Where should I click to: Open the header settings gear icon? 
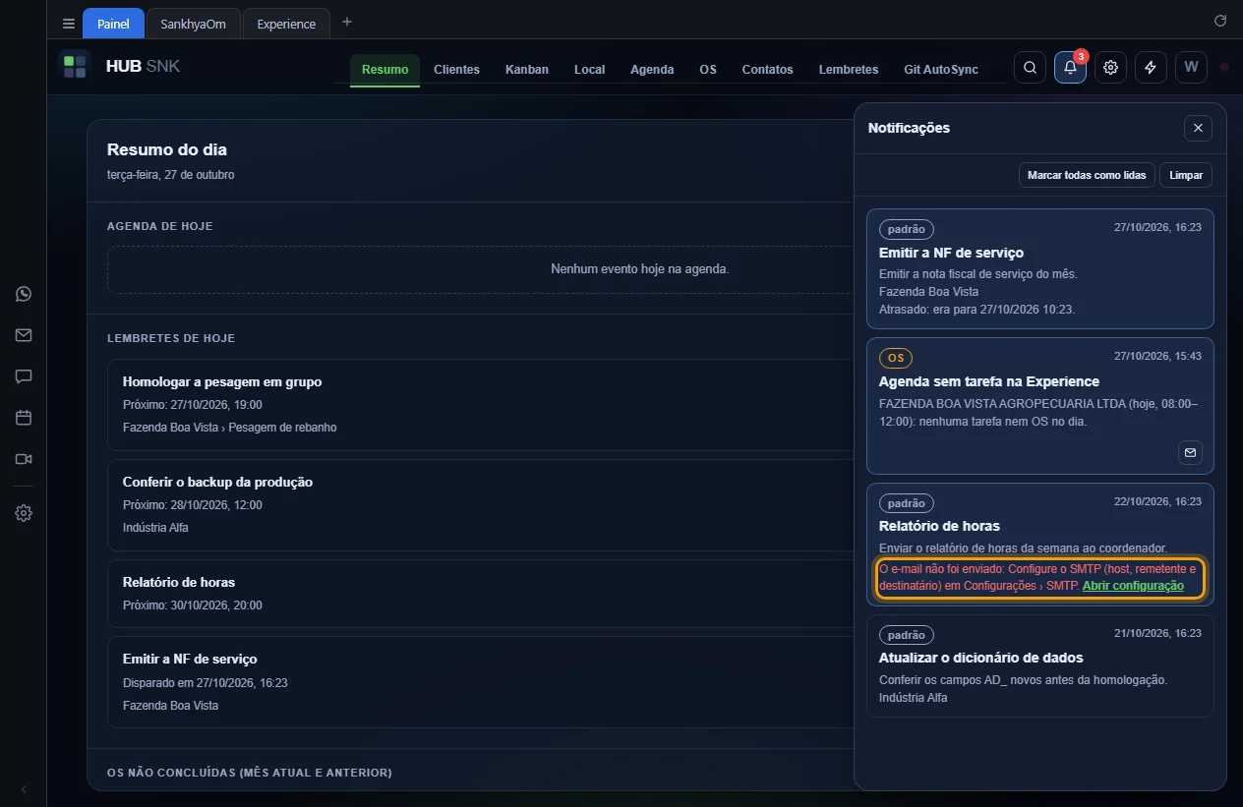click(1111, 68)
